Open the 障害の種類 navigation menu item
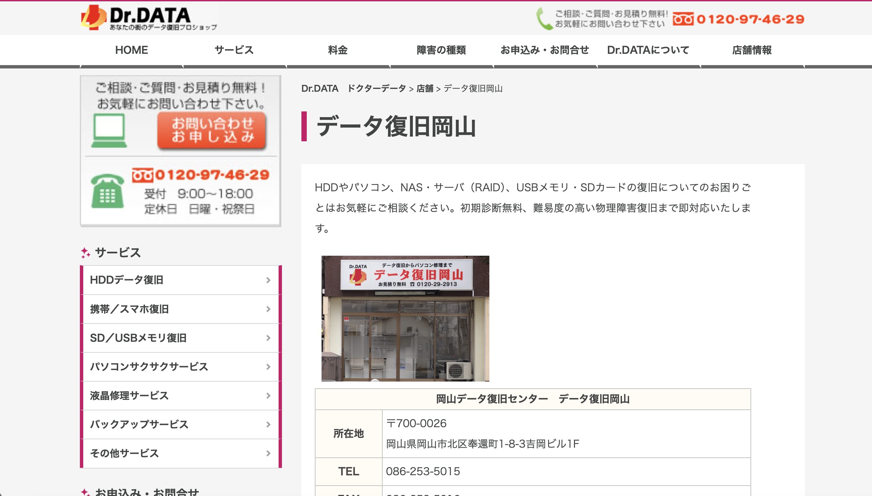 (x=441, y=50)
